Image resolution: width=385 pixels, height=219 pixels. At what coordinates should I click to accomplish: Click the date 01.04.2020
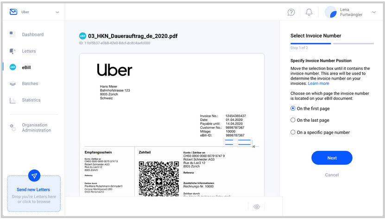(234, 120)
